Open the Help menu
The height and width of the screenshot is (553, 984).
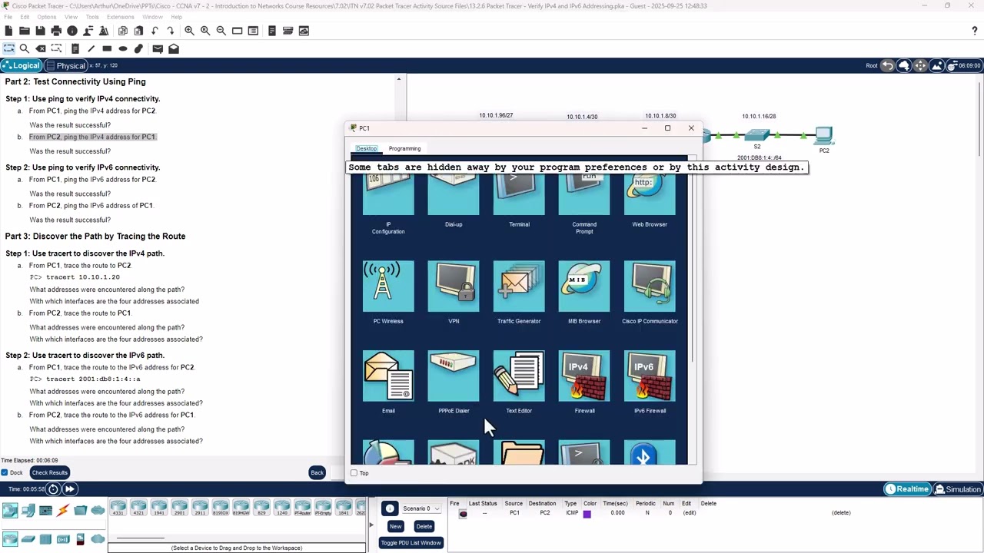tap(176, 17)
